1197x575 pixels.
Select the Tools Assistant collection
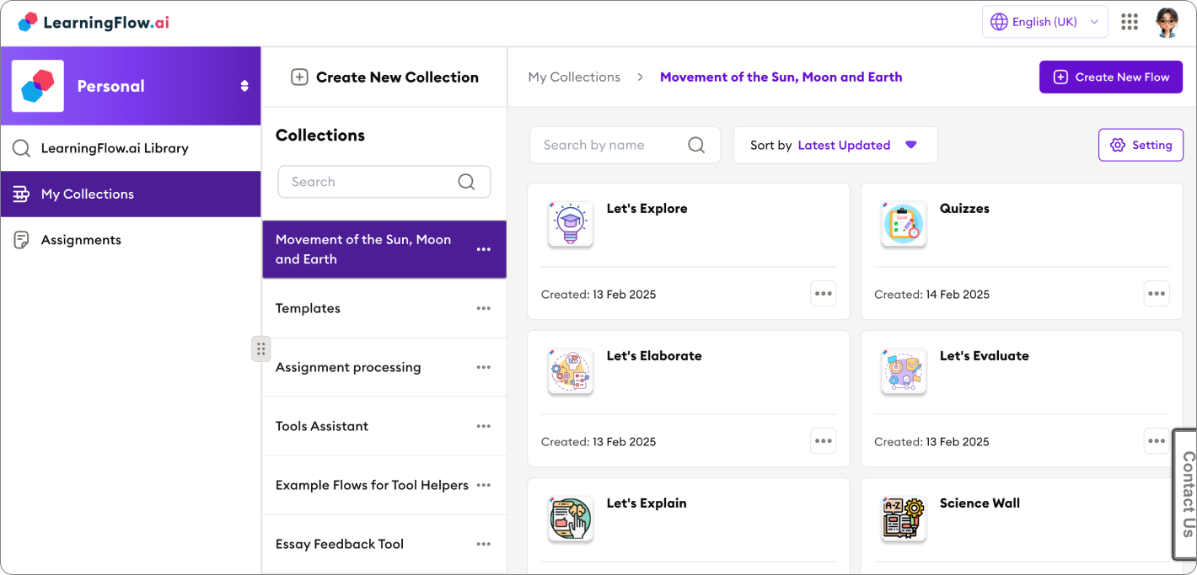coord(384,426)
